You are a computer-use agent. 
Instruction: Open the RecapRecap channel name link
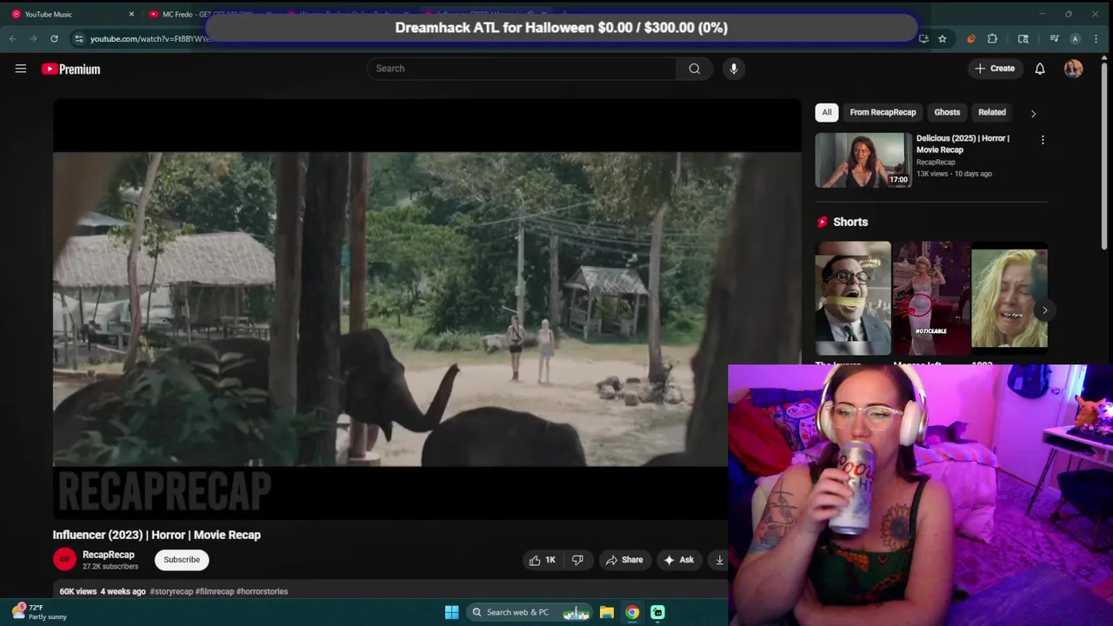pyautogui.click(x=109, y=555)
